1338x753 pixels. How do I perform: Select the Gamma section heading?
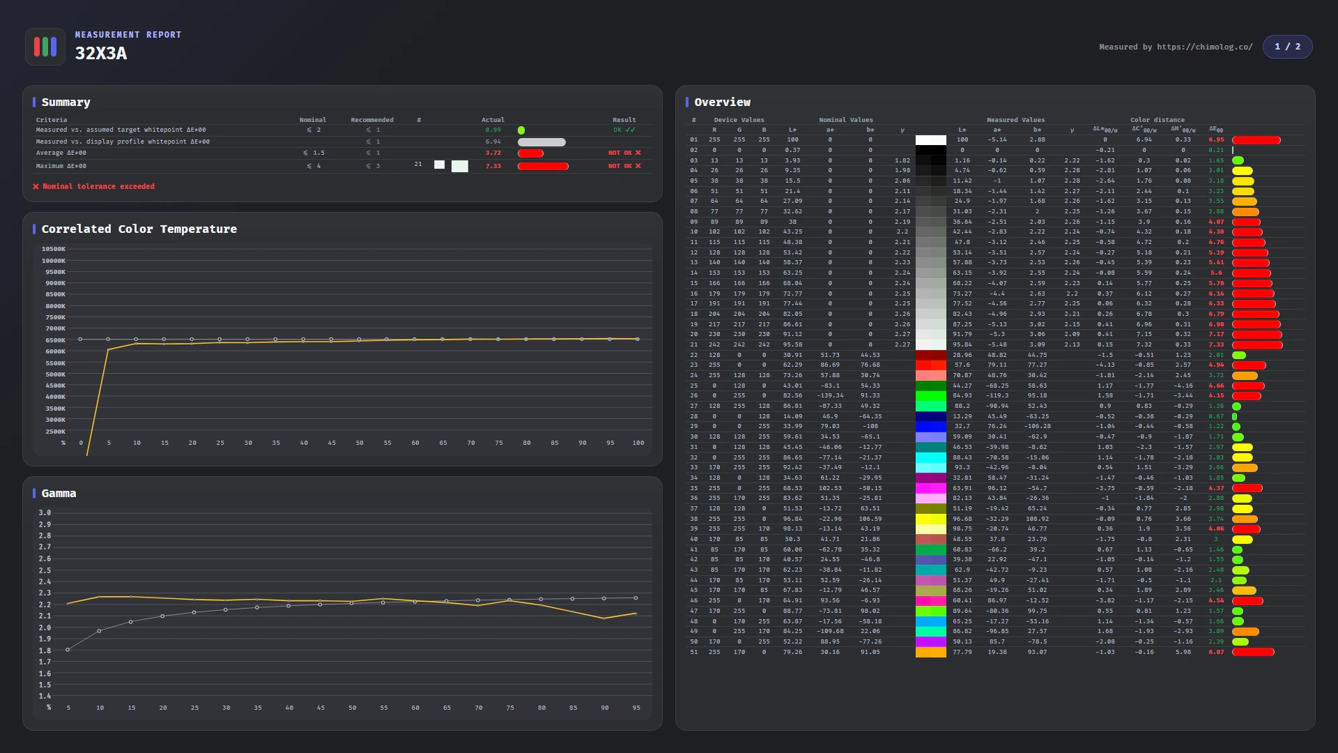pos(59,494)
